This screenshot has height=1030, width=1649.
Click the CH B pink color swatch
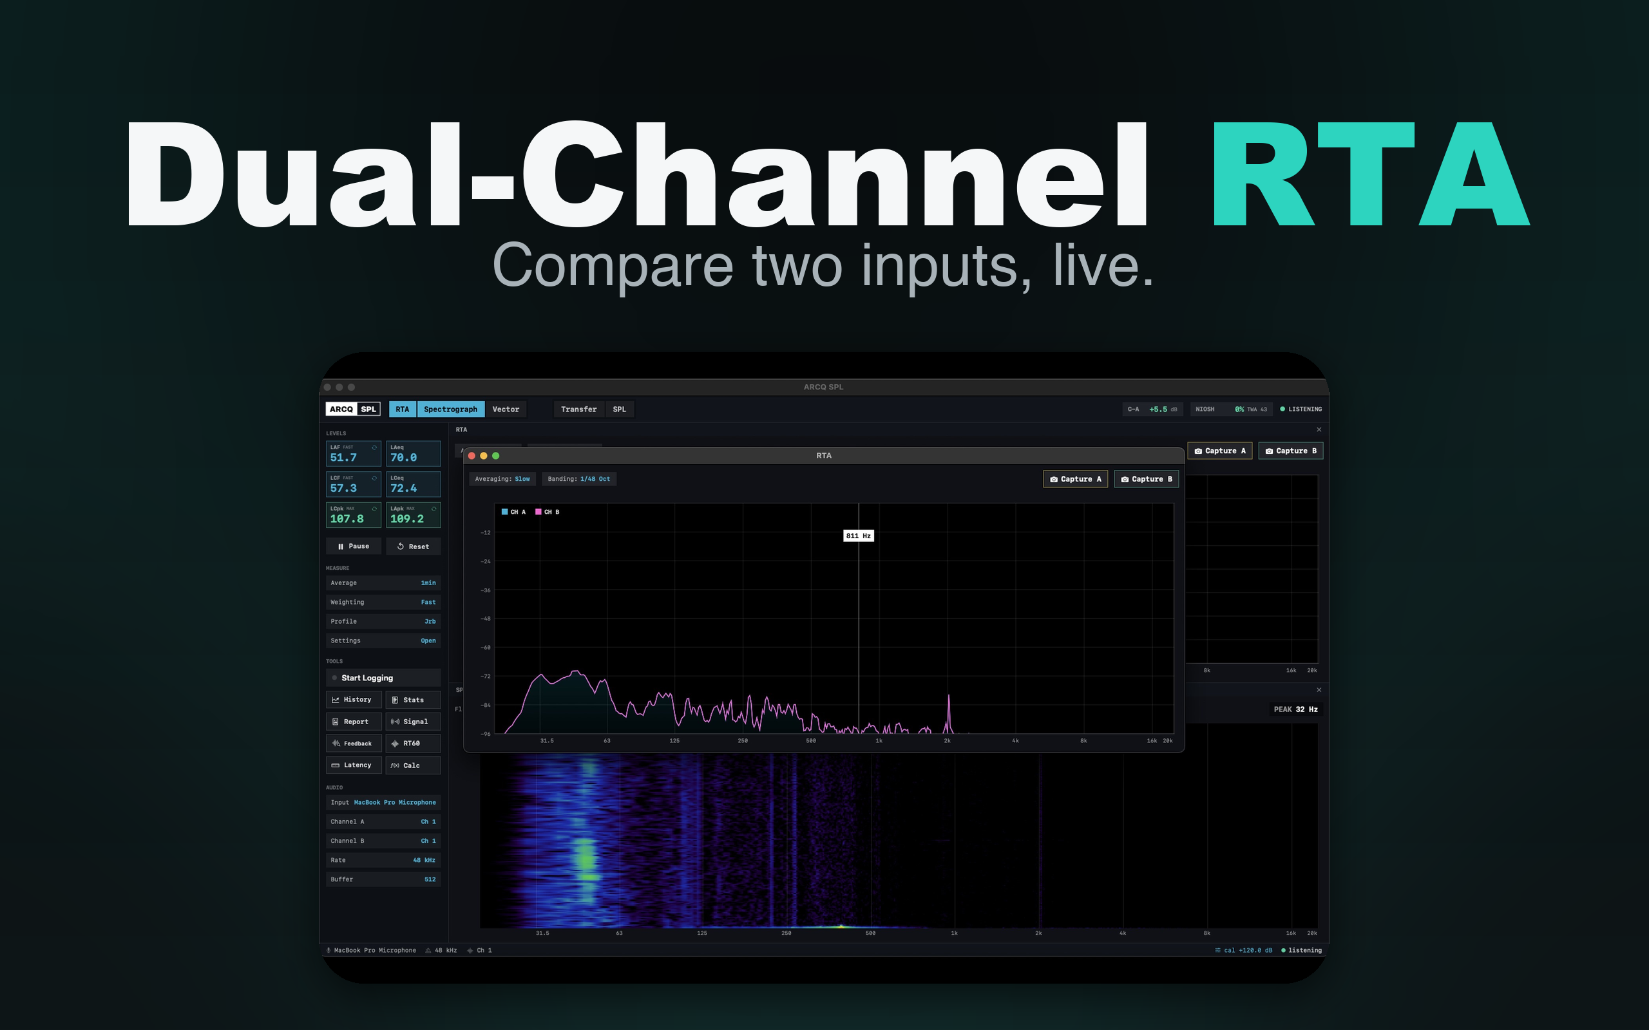point(539,512)
